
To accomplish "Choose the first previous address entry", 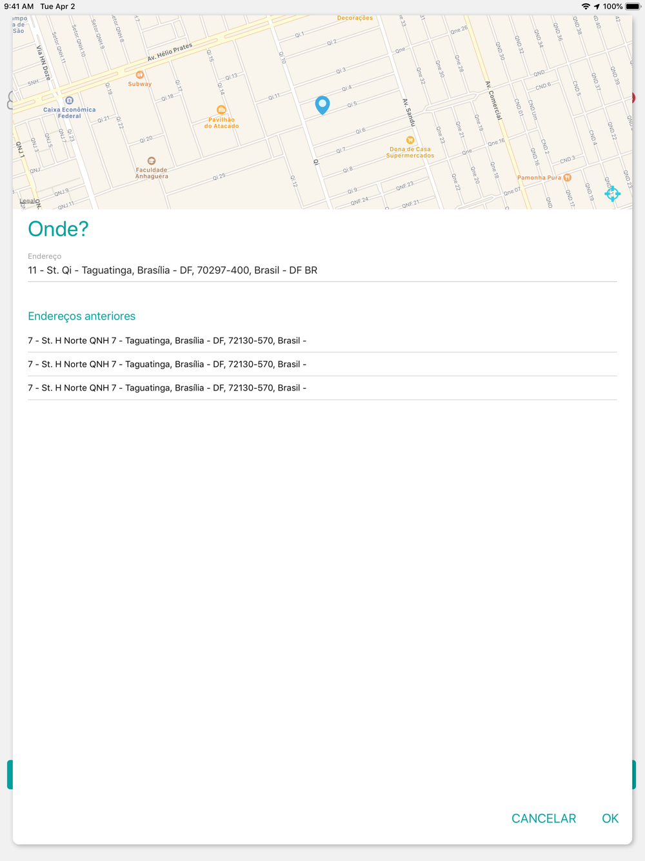I will coord(322,341).
